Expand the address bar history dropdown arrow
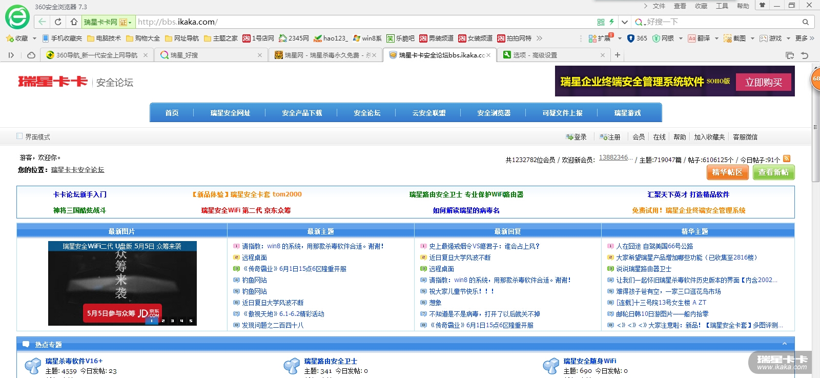Image resolution: width=820 pixels, height=378 pixels. click(x=624, y=22)
